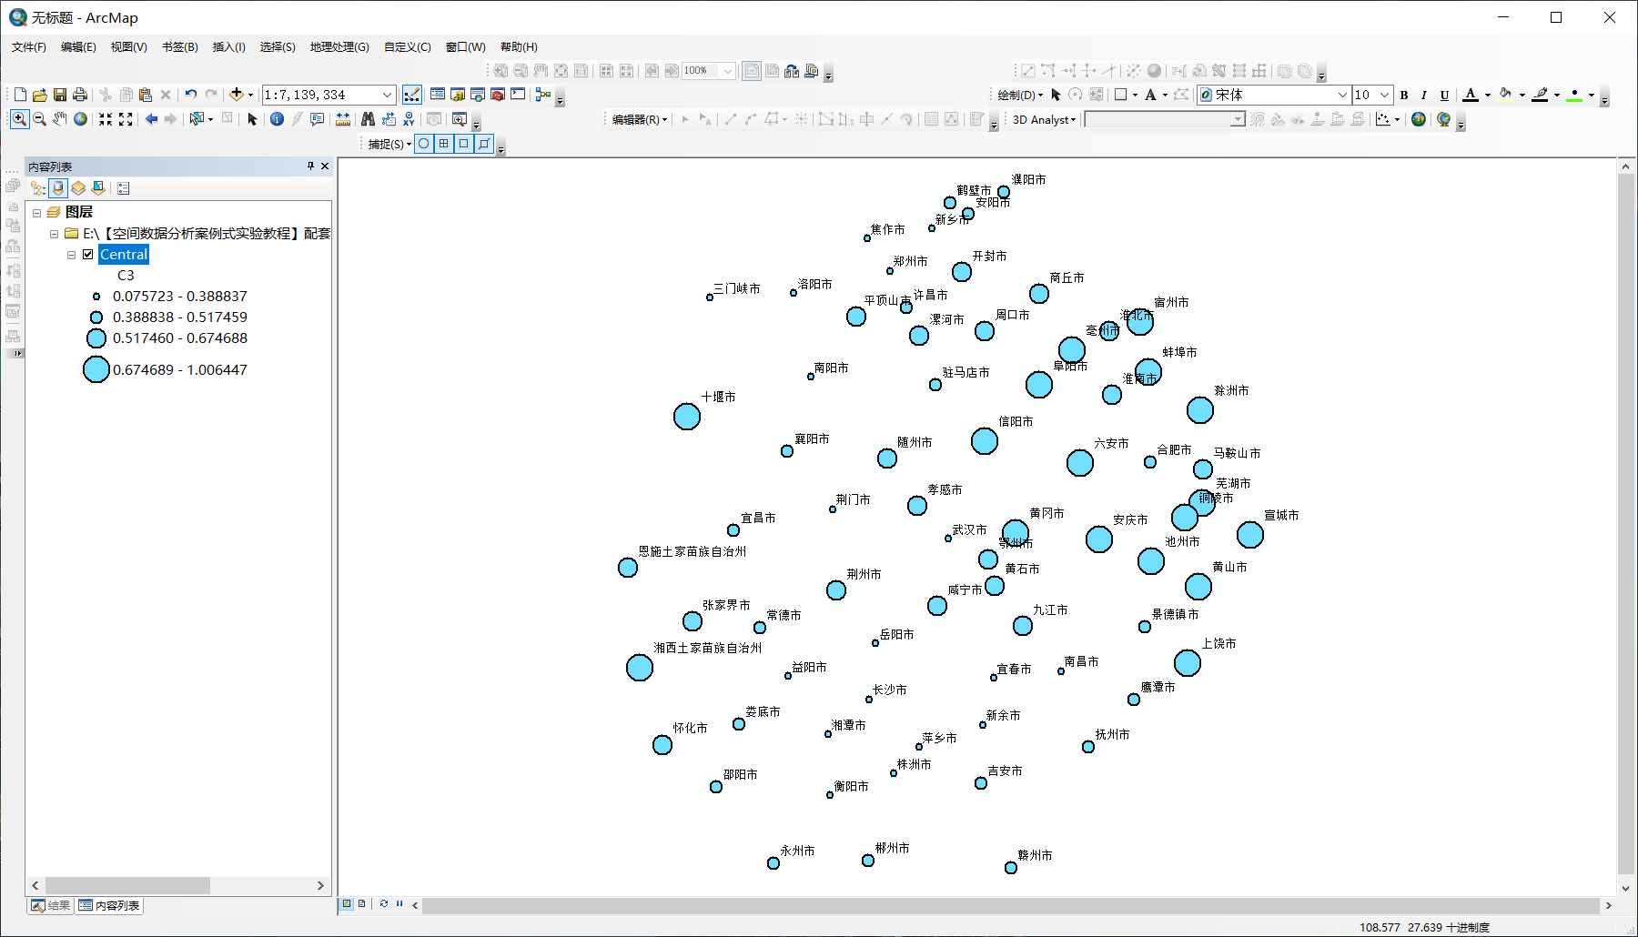Open the Table of Contents window icon
Image resolution: width=1638 pixels, height=937 pixels.
click(x=438, y=95)
